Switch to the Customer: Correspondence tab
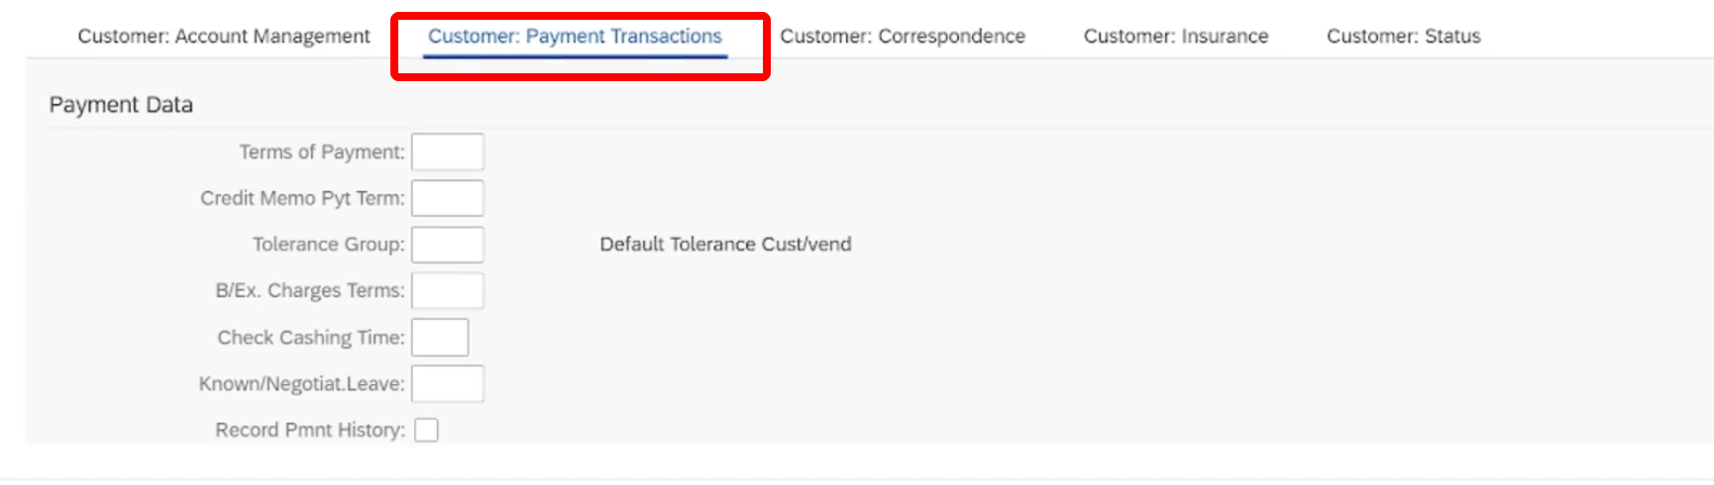The image size is (1714, 485). 903,37
